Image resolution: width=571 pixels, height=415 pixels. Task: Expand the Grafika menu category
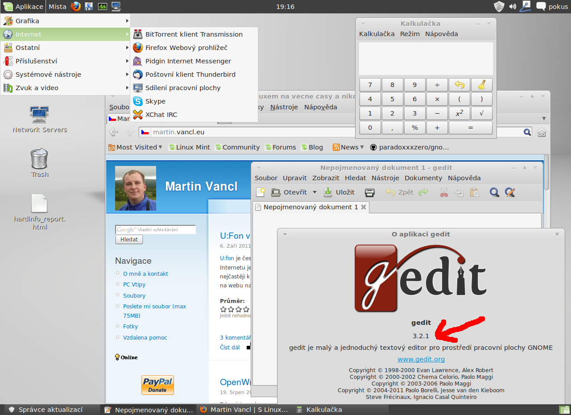point(66,21)
